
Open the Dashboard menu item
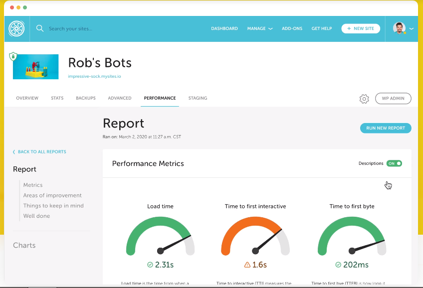(x=224, y=28)
